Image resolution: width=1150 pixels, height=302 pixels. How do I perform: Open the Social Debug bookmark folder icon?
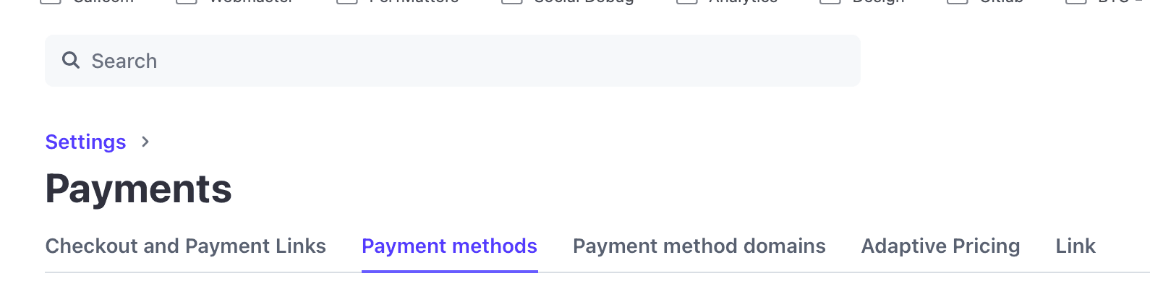click(x=512, y=2)
